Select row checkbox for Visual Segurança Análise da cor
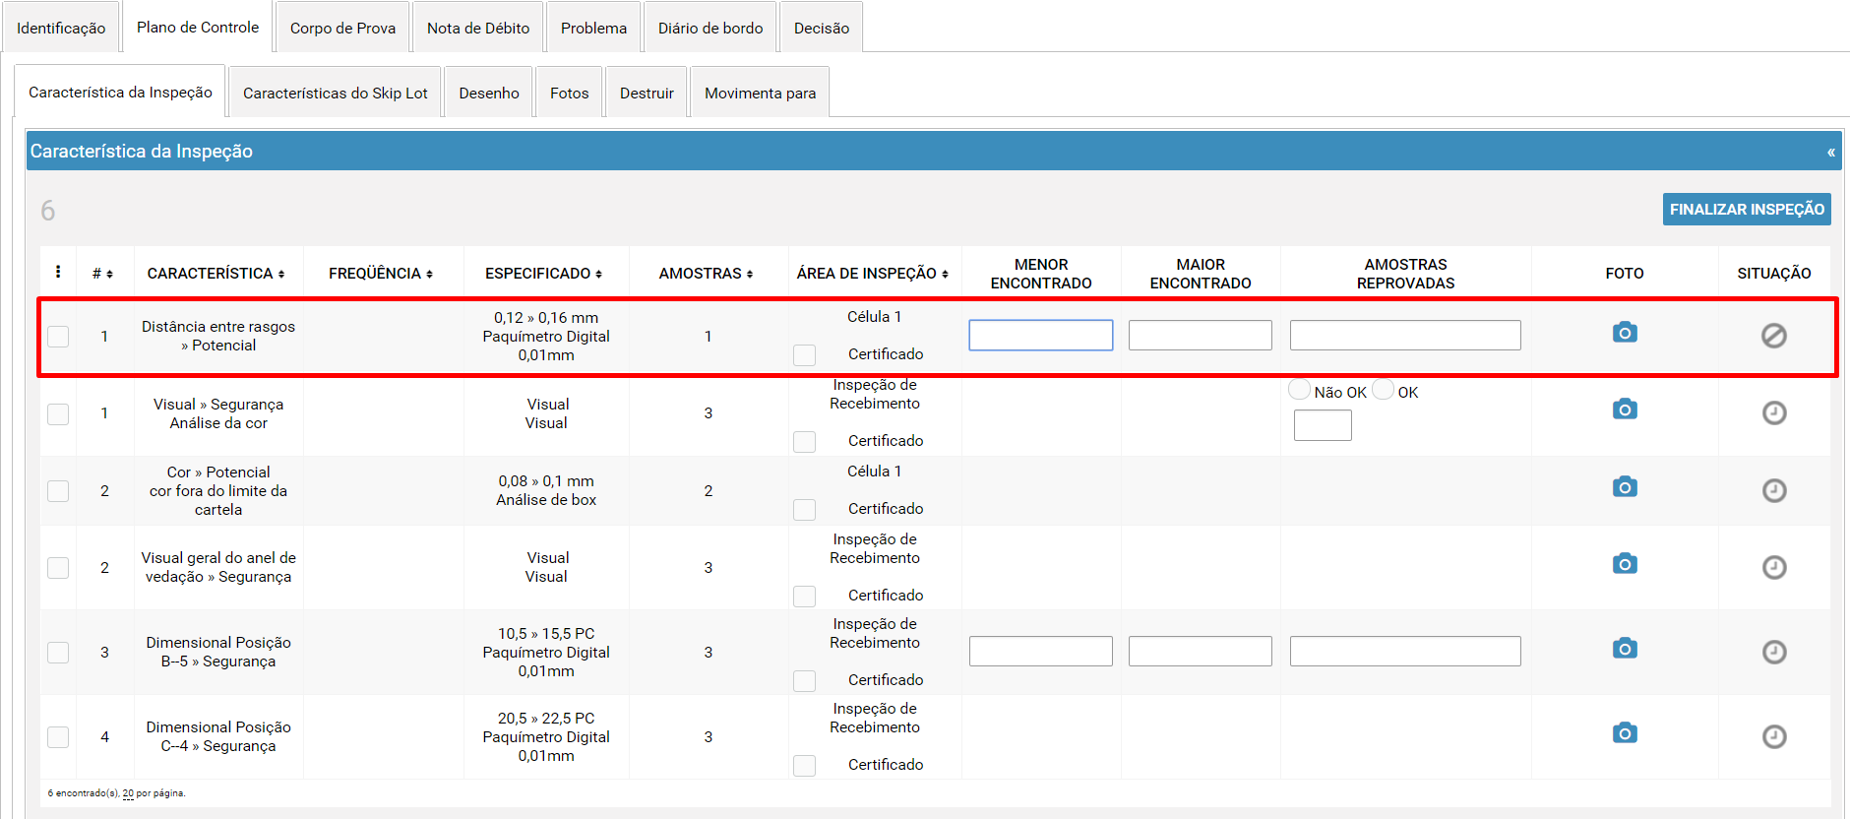Image resolution: width=1850 pixels, height=819 pixels. click(58, 413)
